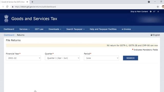The width and height of the screenshot is (164, 92).
Task: Go to Dashboard via breadcrumb link
Action: (x=9, y=35)
